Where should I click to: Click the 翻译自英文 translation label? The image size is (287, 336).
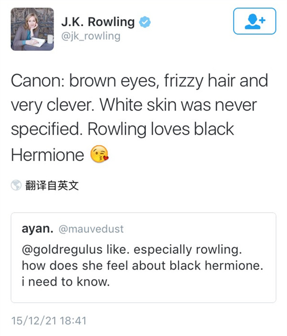pos(52,185)
